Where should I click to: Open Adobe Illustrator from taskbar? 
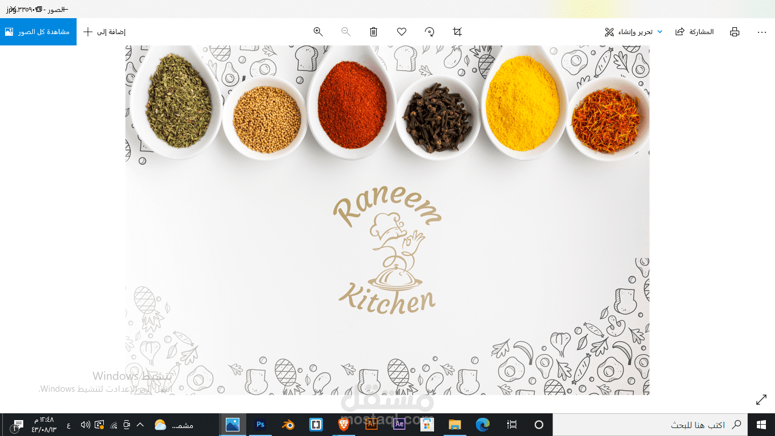pos(372,424)
